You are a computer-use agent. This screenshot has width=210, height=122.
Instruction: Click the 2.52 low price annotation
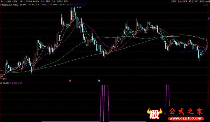[x=4, y=79]
